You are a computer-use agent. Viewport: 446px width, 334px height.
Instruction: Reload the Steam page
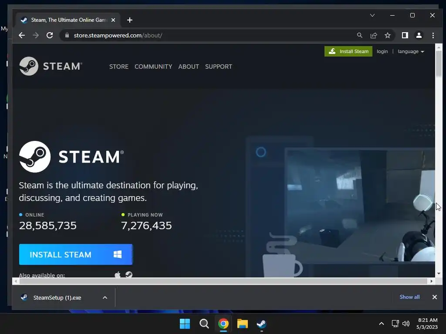click(x=50, y=35)
